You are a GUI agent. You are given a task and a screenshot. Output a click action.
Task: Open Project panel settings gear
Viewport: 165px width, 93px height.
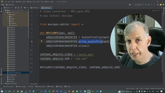point(25,8)
